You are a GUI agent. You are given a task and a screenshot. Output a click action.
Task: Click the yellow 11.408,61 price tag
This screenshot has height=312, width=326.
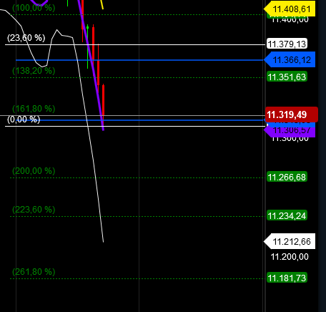point(290,9)
